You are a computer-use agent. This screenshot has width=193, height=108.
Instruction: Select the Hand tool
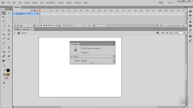9,61
